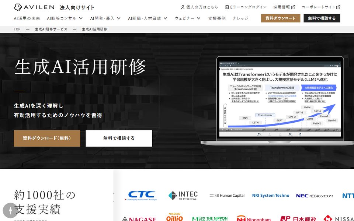354x221 pixels.
Task: Click external link icon next to 採用情報
Action: [293, 7]
